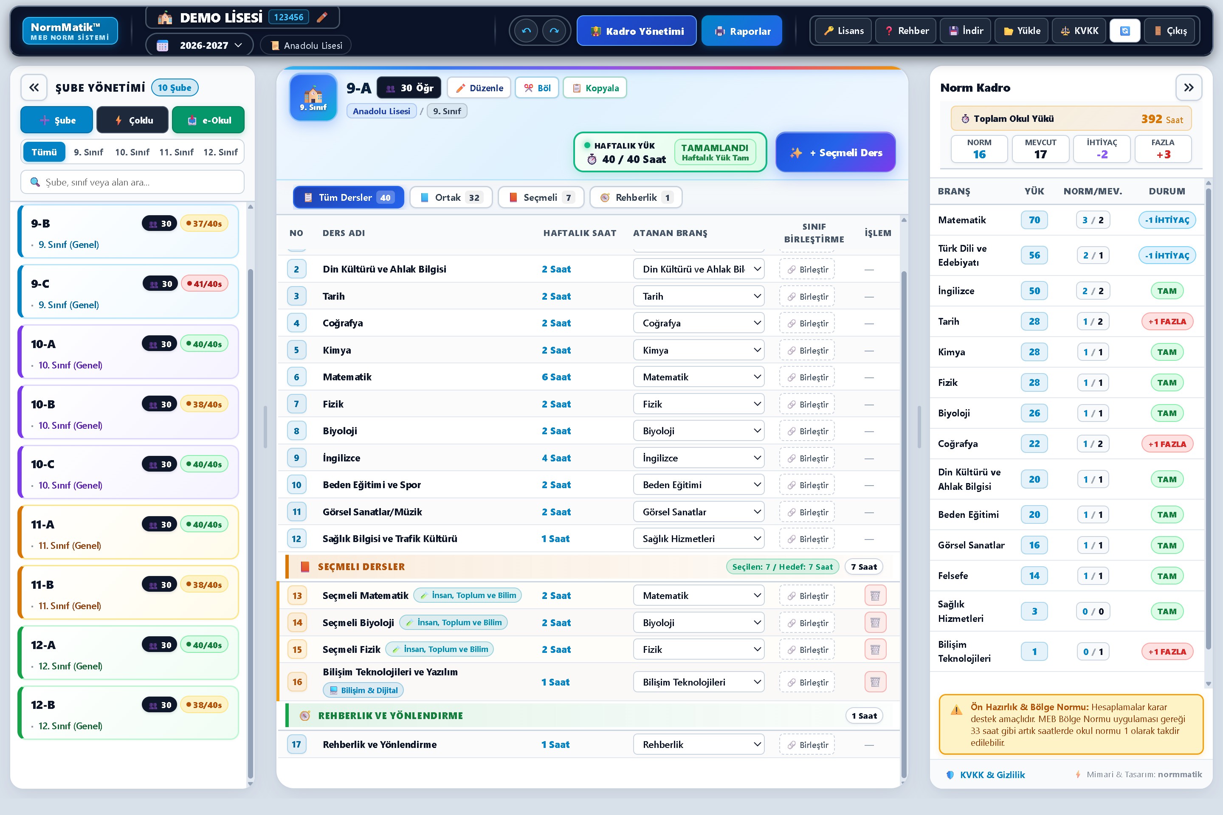Image resolution: width=1223 pixels, height=815 pixels.
Task: Delete Seçmeli Matematik using trash icon
Action: pos(875,596)
